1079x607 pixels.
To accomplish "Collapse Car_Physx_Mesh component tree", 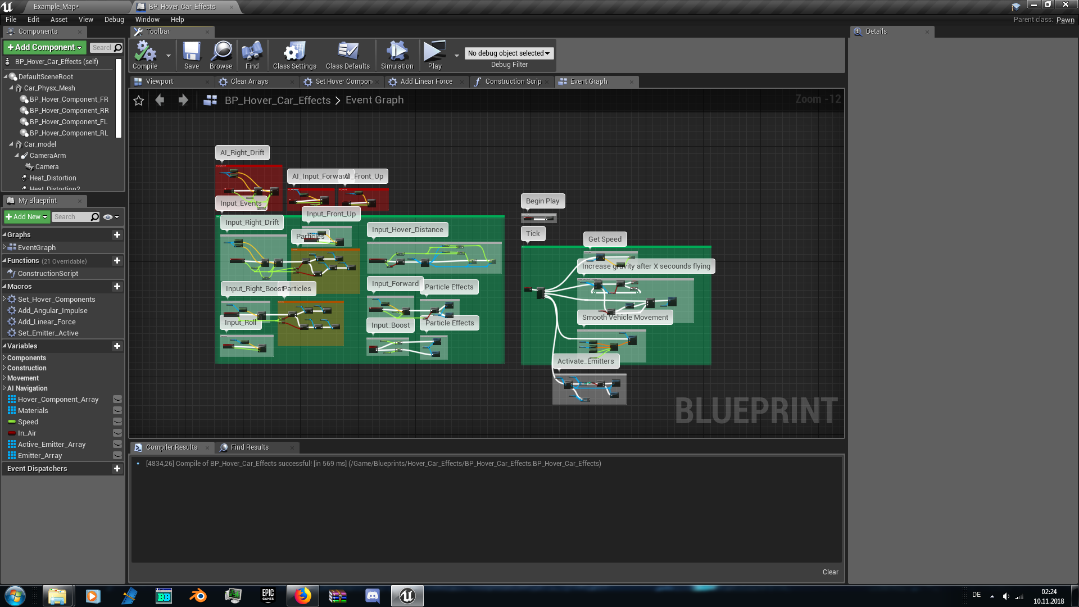I will coord(11,88).
